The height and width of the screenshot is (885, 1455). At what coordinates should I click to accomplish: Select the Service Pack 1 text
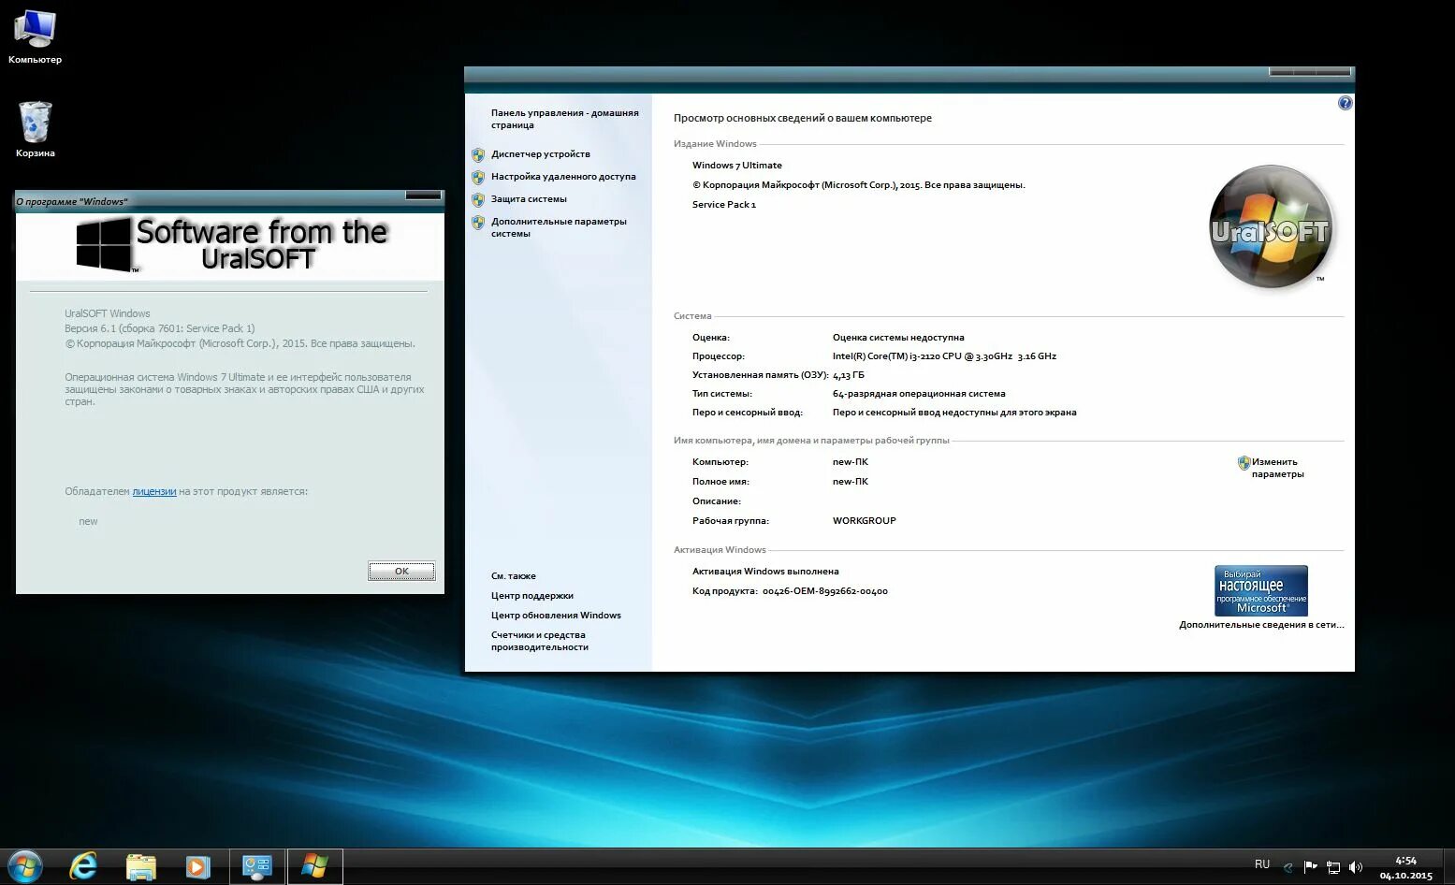point(724,205)
